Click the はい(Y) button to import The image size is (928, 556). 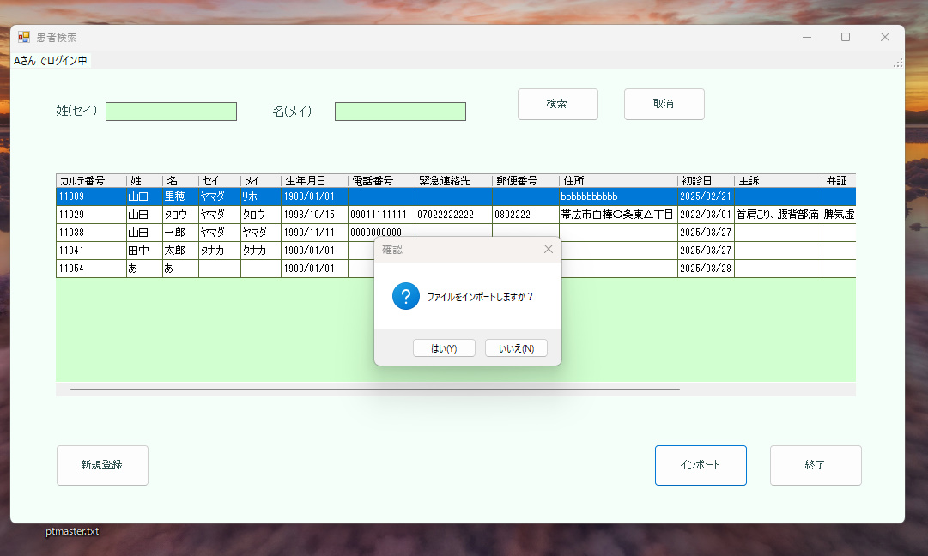[x=444, y=347]
